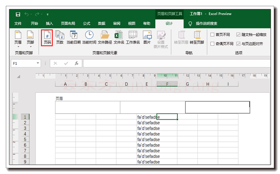The image size is (280, 174).
Task: Click the Undo arrow icon
Action: click(x=27, y=14)
